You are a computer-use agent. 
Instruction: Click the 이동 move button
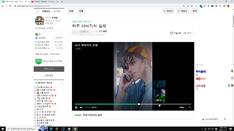coord(71,11)
